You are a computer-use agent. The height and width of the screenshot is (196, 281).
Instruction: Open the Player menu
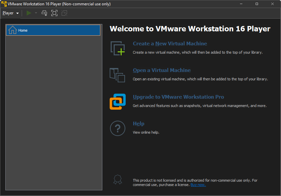coord(10,13)
